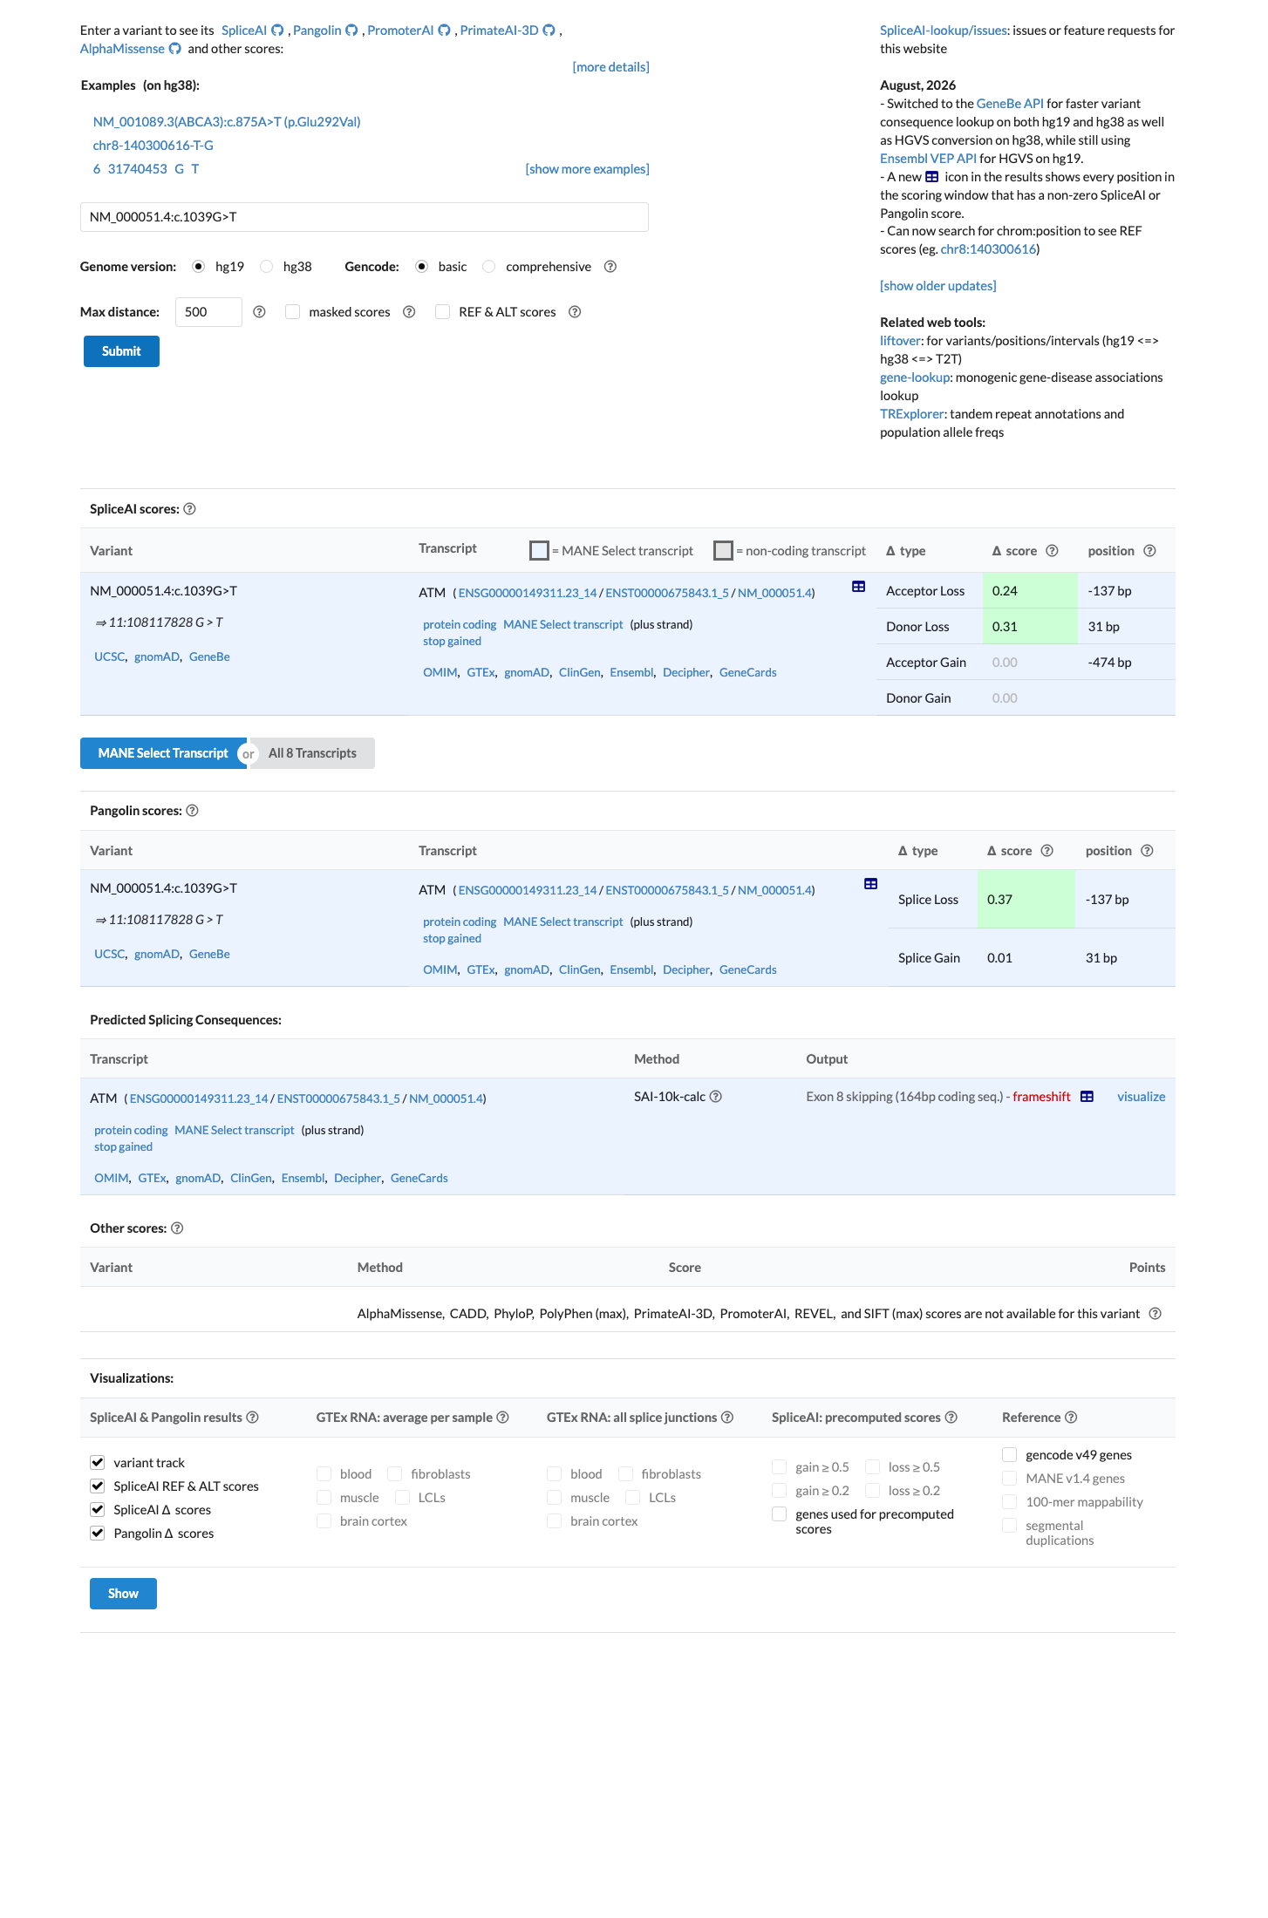This screenshot has width=1268, height=1918.
Task: Click help icon next to SAI-10k-calc
Action: point(715,1097)
